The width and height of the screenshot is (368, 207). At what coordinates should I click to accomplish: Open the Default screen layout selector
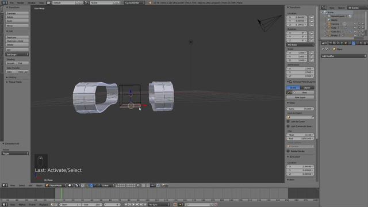63,3
